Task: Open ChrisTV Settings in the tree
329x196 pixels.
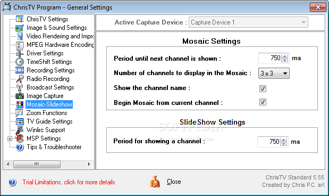Action: [47, 19]
